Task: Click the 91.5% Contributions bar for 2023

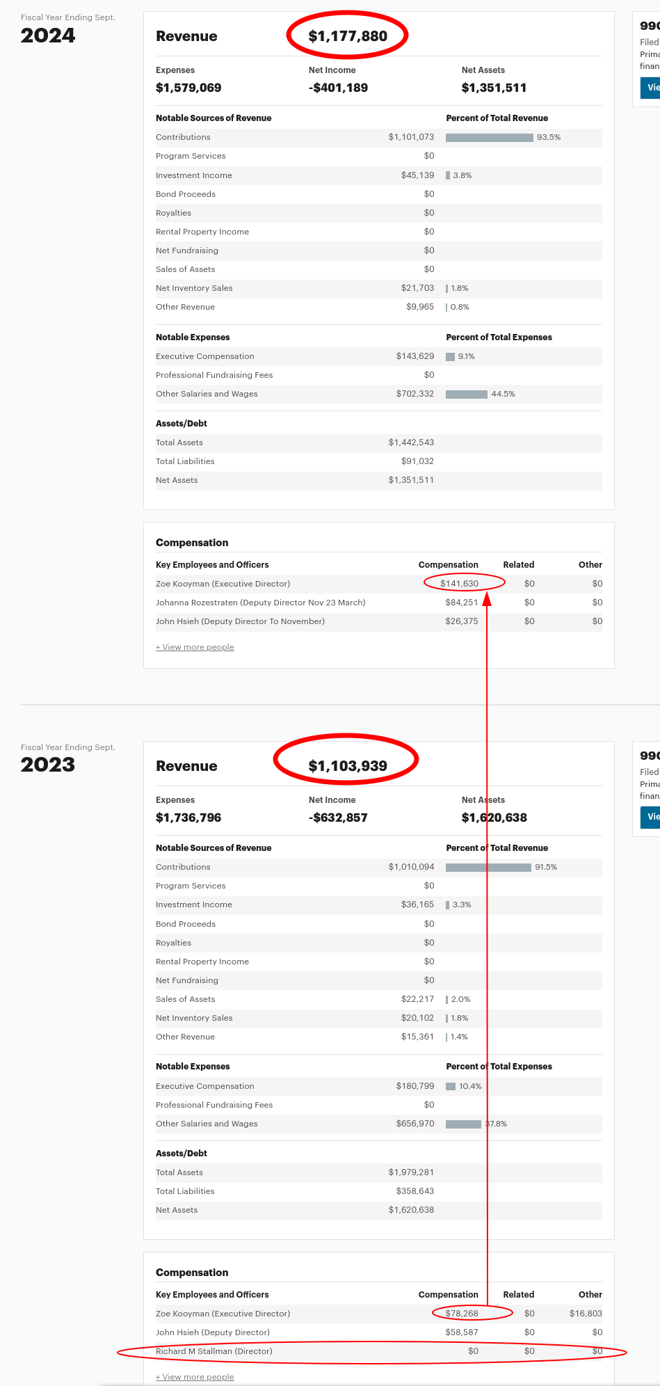Action: 488,868
